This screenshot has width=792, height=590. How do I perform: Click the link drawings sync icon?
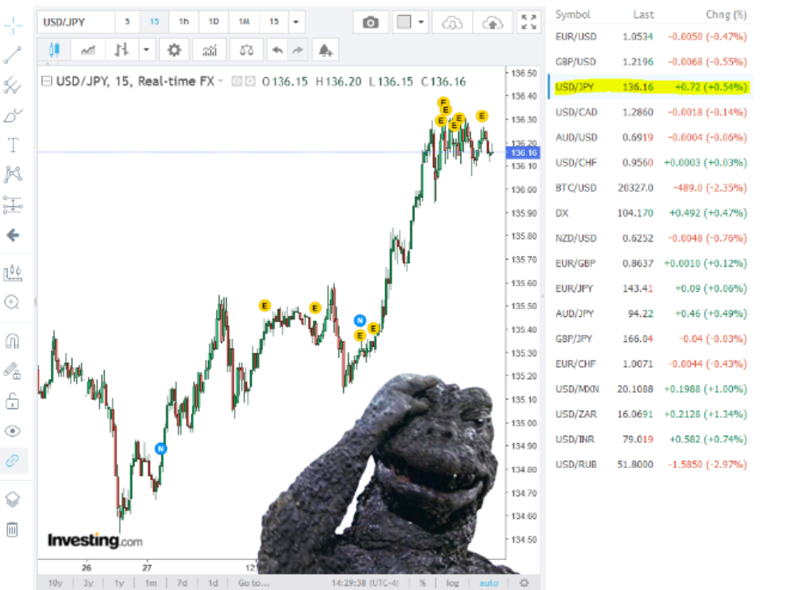(x=13, y=461)
